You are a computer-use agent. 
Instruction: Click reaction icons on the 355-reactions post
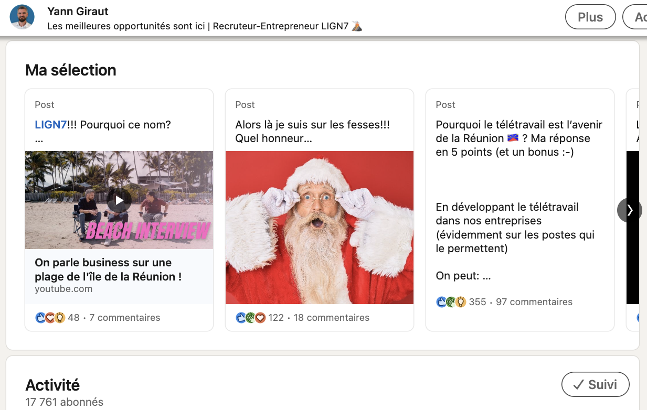pos(451,302)
